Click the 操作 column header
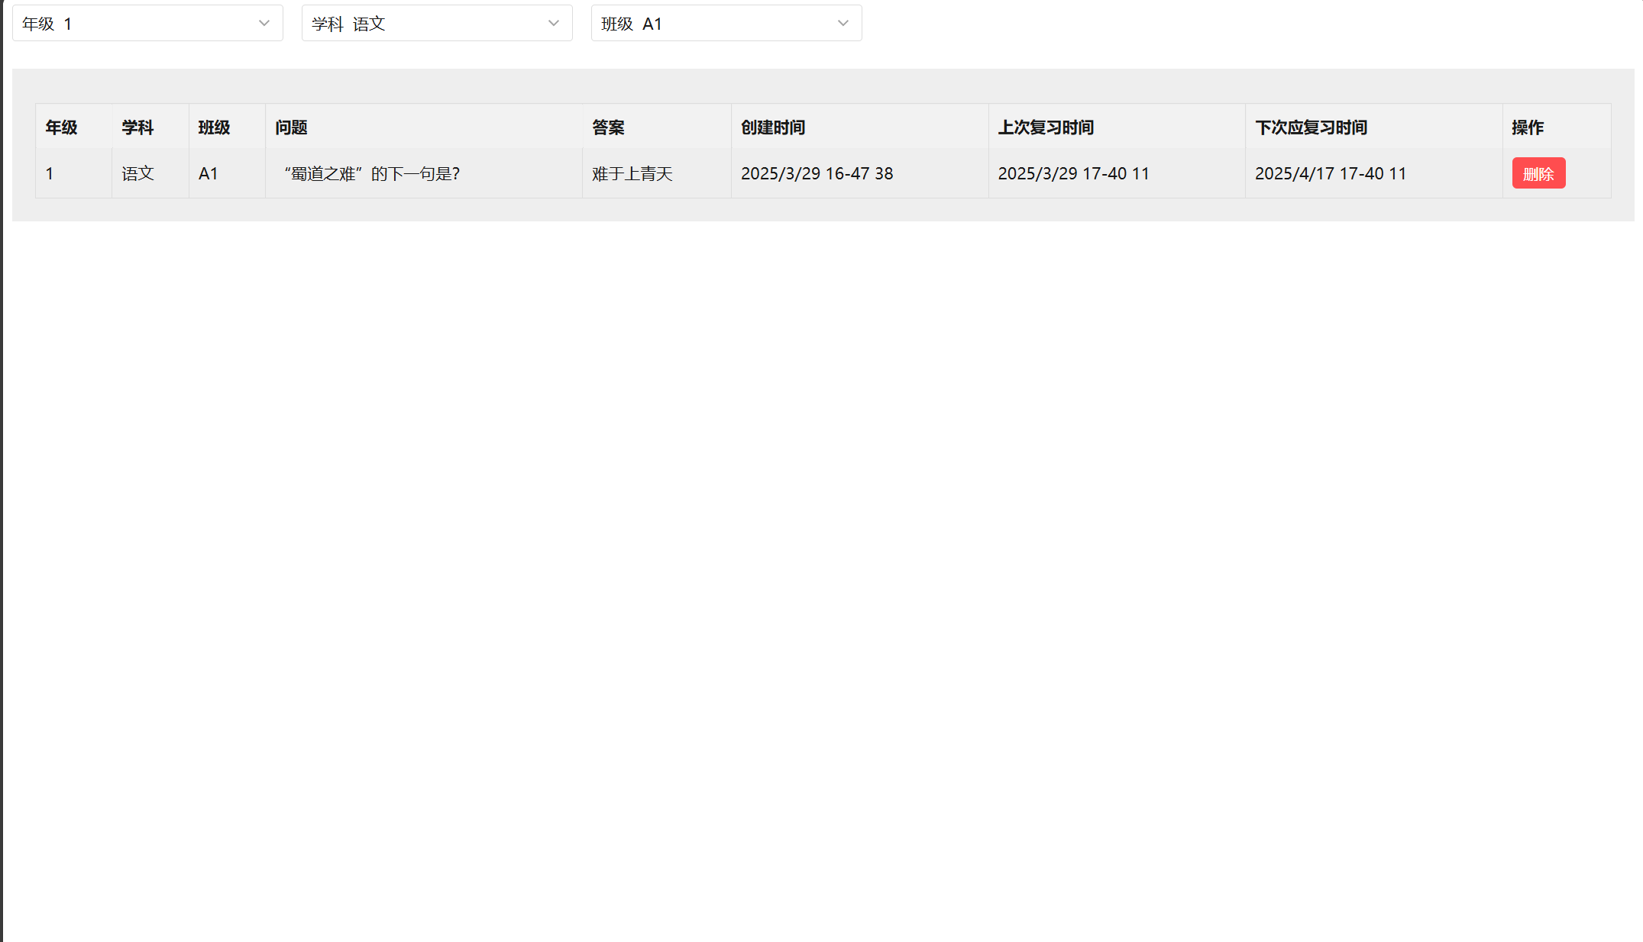The image size is (1643, 942). pyautogui.click(x=1528, y=127)
